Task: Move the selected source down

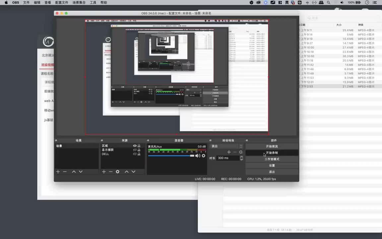Action: click(x=134, y=172)
